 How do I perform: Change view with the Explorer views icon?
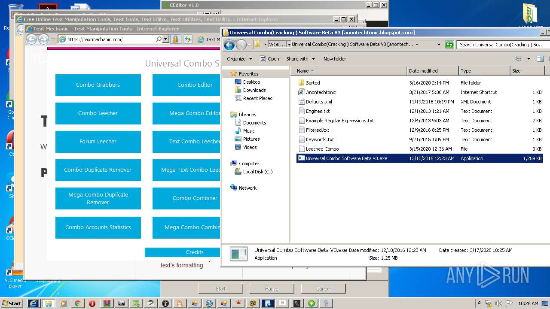[518, 59]
